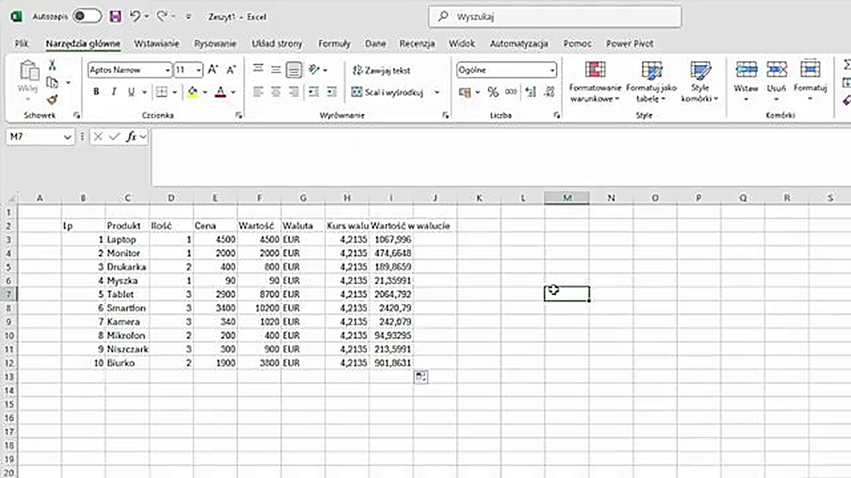Click the yellow fill color button

tap(193, 92)
